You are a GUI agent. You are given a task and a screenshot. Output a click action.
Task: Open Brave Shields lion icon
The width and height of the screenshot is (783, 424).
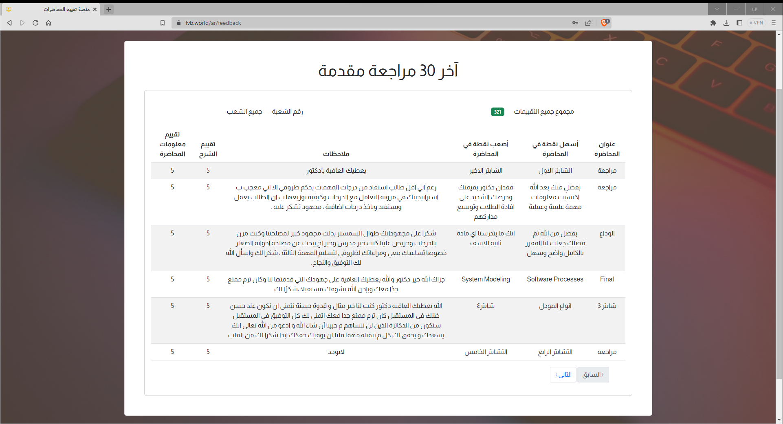tap(605, 23)
